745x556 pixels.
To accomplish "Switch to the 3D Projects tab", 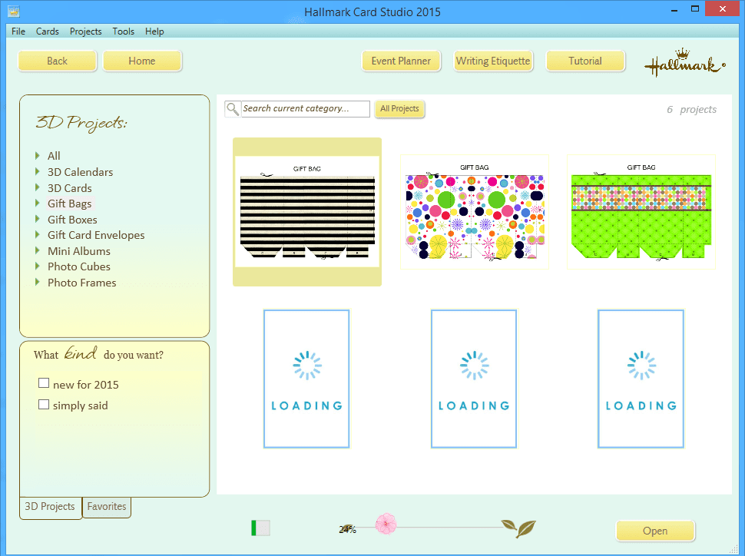I will [50, 507].
